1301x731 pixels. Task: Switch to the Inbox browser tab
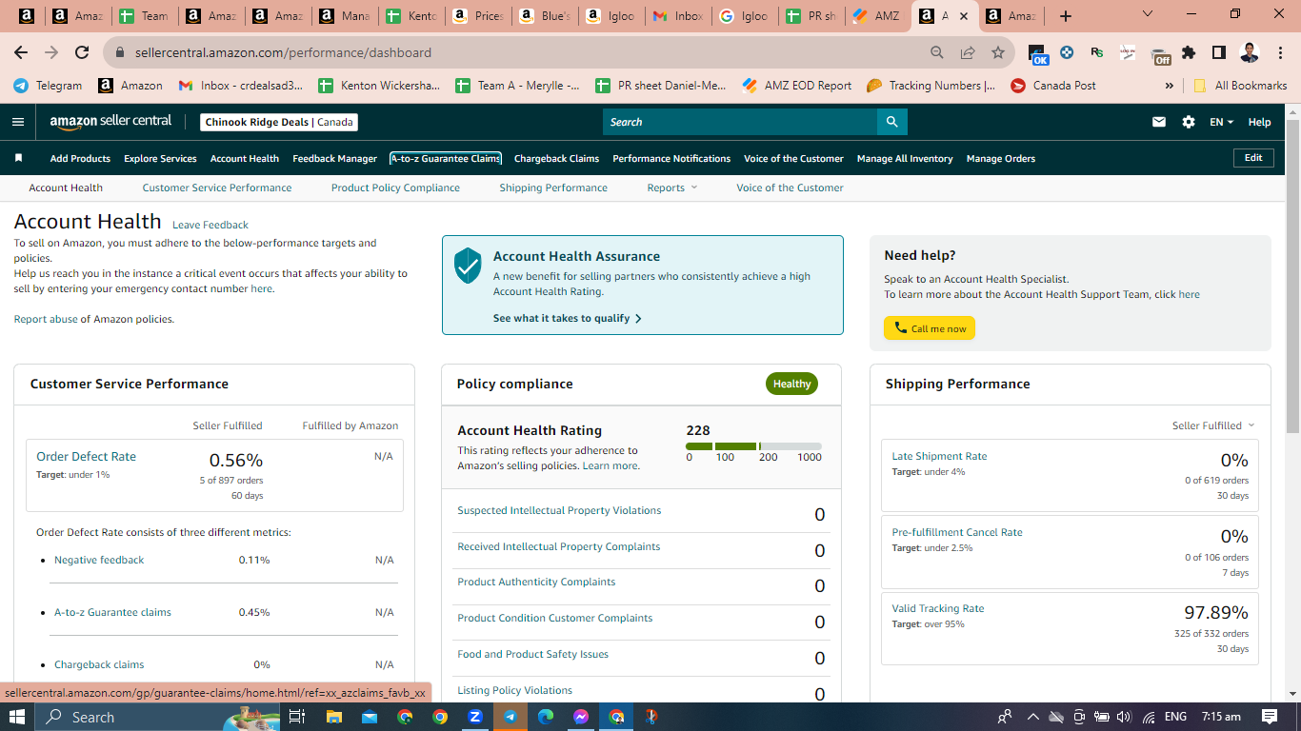coord(678,16)
